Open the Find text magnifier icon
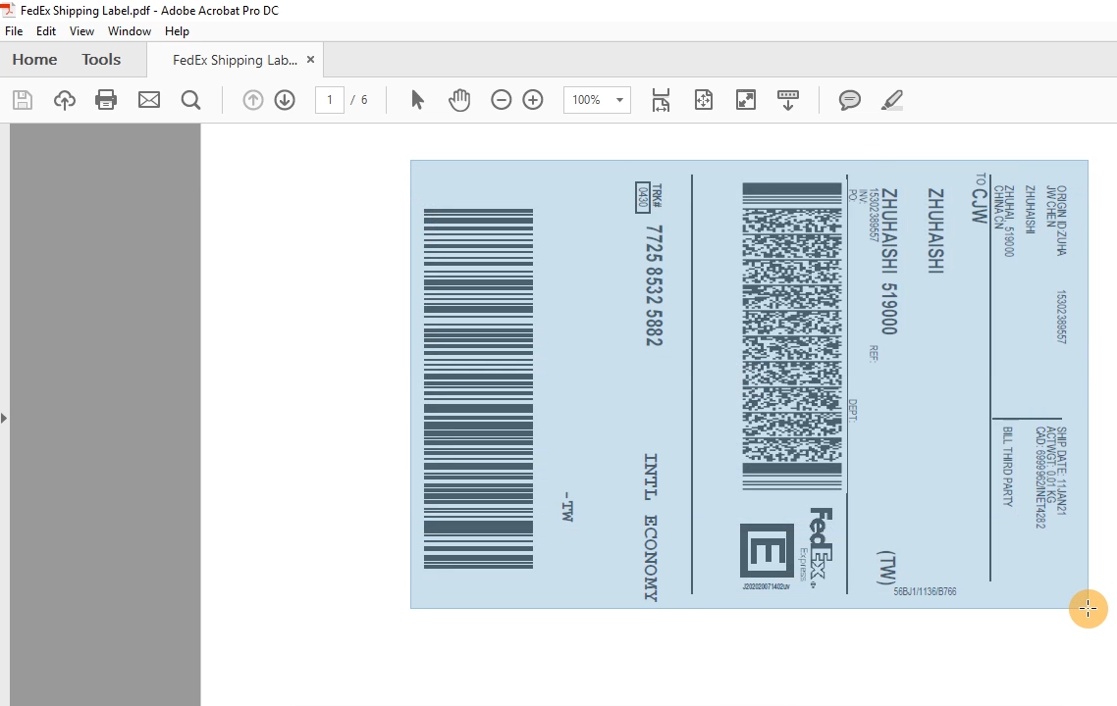Screen dimensions: 1117x706 point(191,100)
